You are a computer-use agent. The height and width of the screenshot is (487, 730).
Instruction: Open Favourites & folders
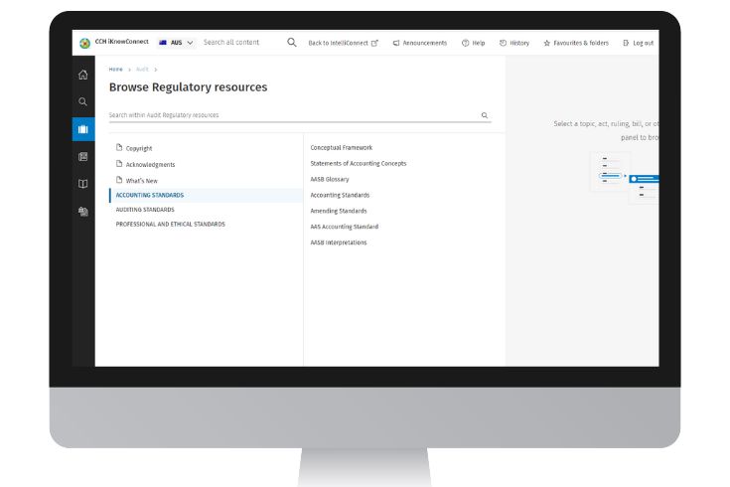[576, 44]
